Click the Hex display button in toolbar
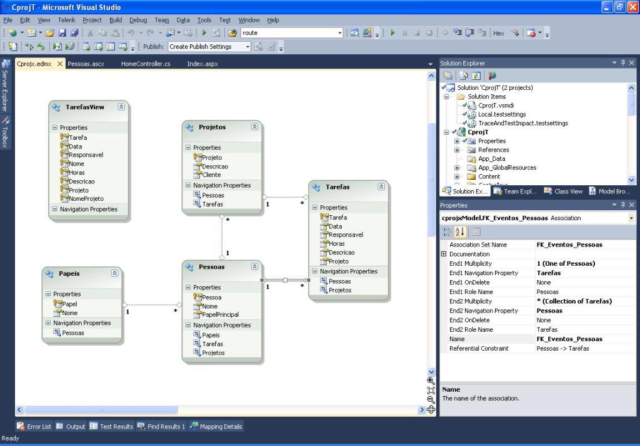Image resolution: width=640 pixels, height=446 pixels. point(498,34)
